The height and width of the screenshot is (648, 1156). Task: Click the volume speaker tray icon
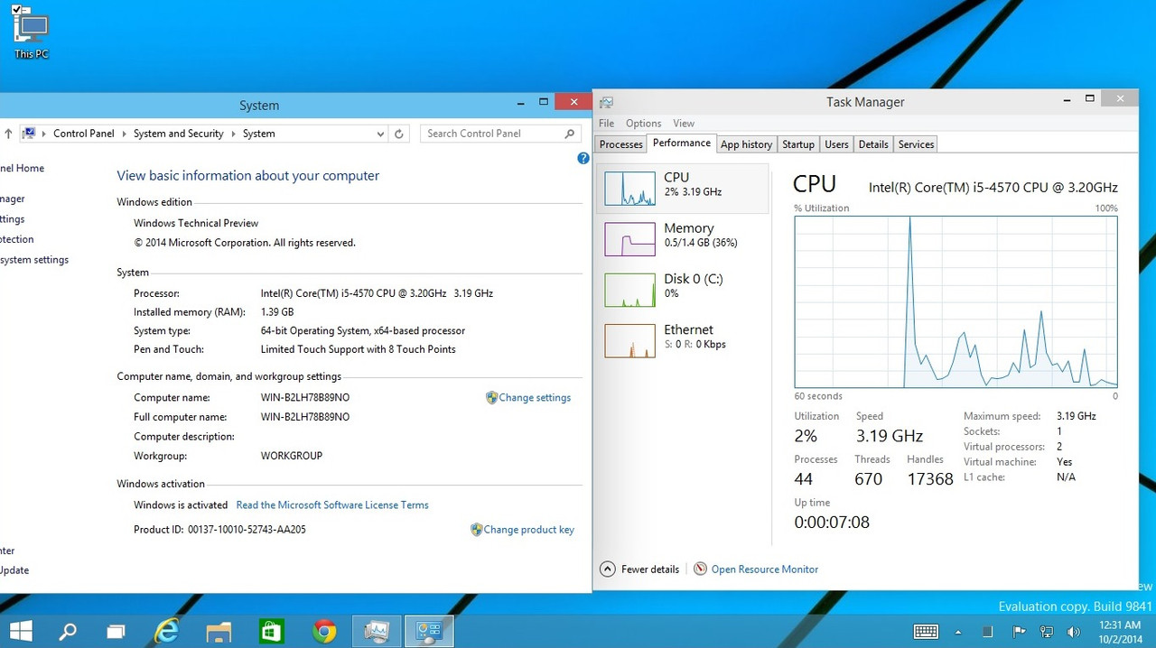click(x=1075, y=632)
